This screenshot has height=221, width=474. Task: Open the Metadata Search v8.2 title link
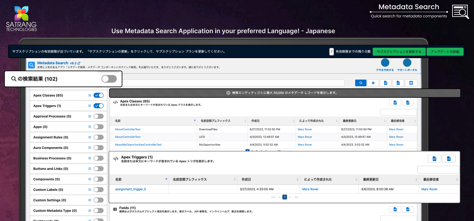pos(59,63)
